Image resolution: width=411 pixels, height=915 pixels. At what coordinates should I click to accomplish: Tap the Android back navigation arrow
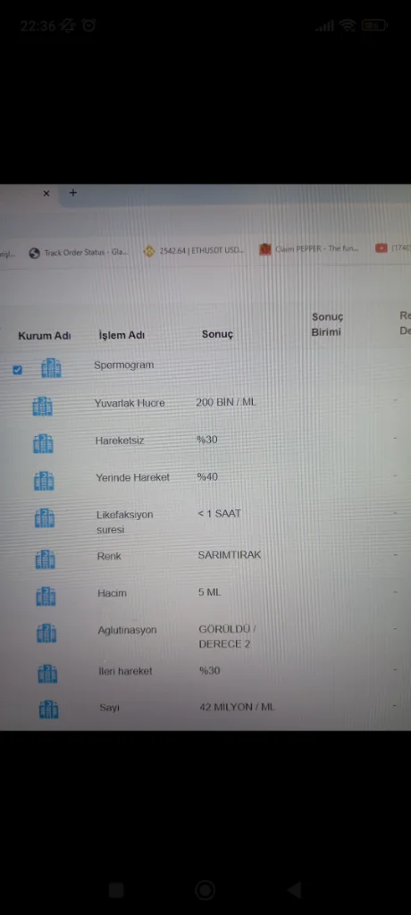coord(294,890)
